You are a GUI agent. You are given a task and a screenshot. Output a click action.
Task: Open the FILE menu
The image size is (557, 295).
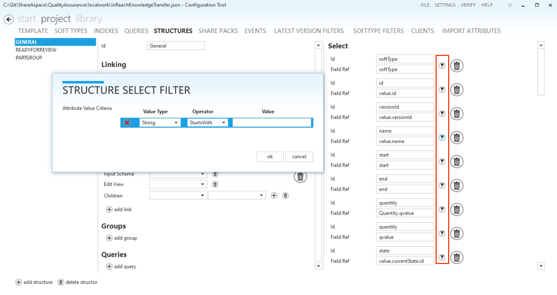pyautogui.click(x=425, y=5)
